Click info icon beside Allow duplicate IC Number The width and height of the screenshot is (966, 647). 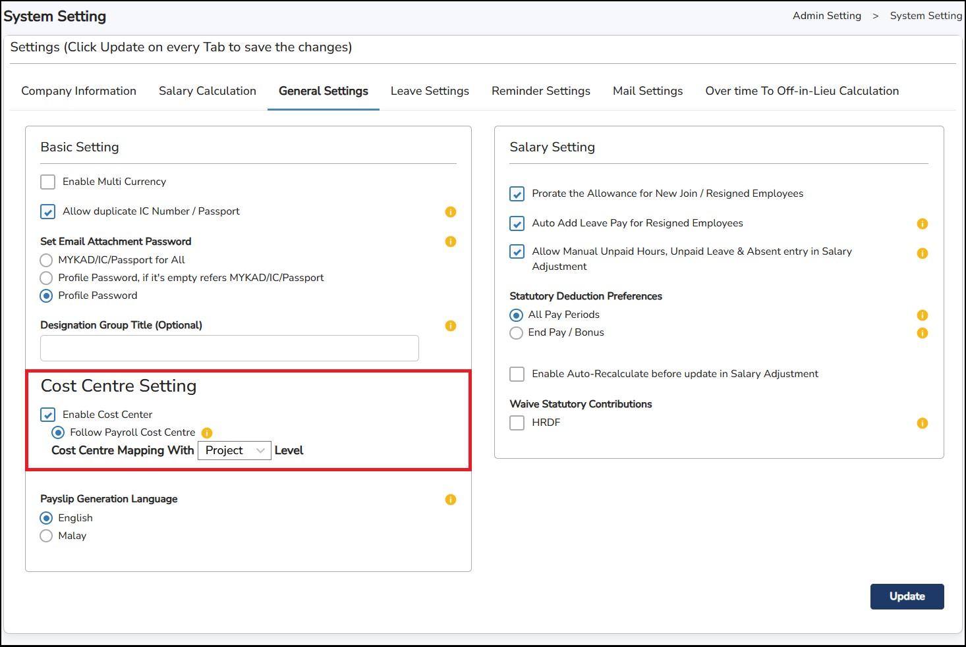pyautogui.click(x=451, y=212)
